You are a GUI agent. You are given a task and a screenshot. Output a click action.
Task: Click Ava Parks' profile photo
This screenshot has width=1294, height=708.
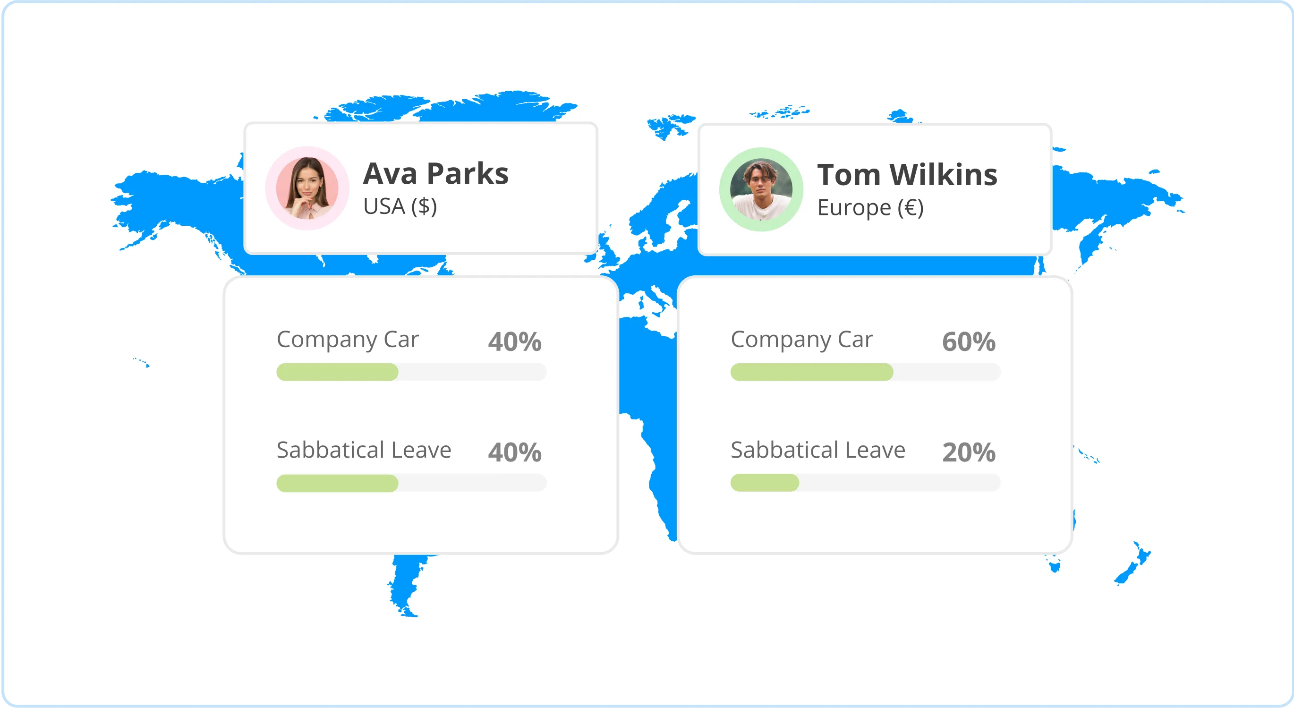click(x=307, y=188)
